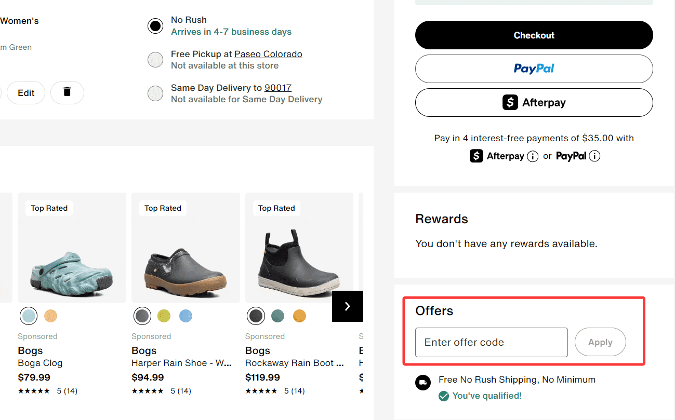
Task: Click the PayPal info icon
Action: point(595,156)
